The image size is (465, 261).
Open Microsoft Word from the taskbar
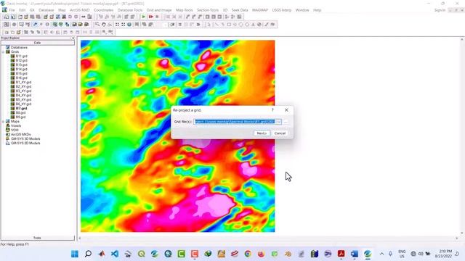click(355, 254)
